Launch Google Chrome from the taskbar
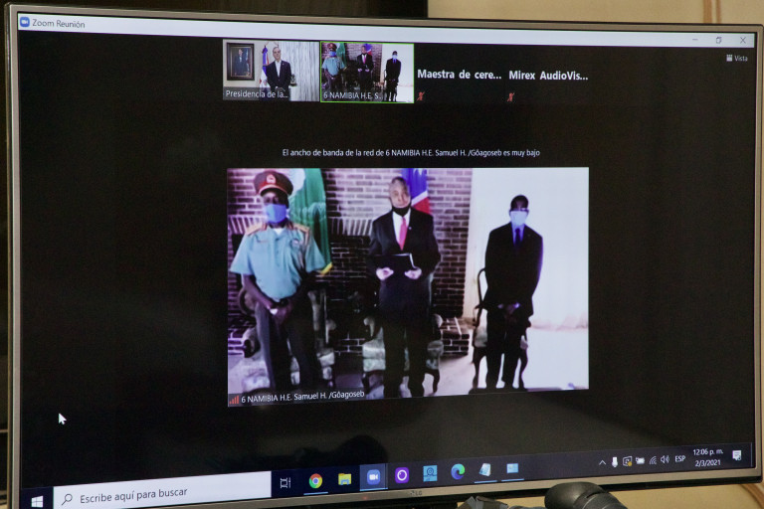 [315, 480]
